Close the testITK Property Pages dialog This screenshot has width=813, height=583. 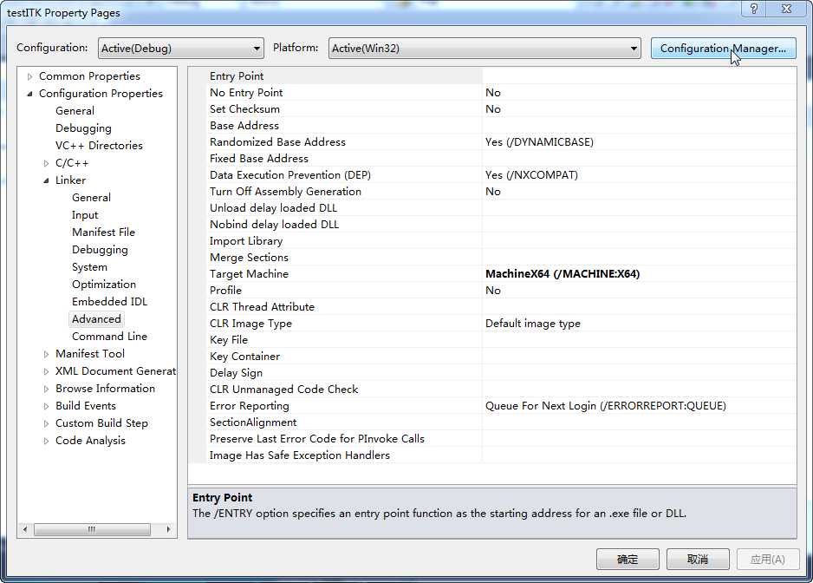point(786,9)
